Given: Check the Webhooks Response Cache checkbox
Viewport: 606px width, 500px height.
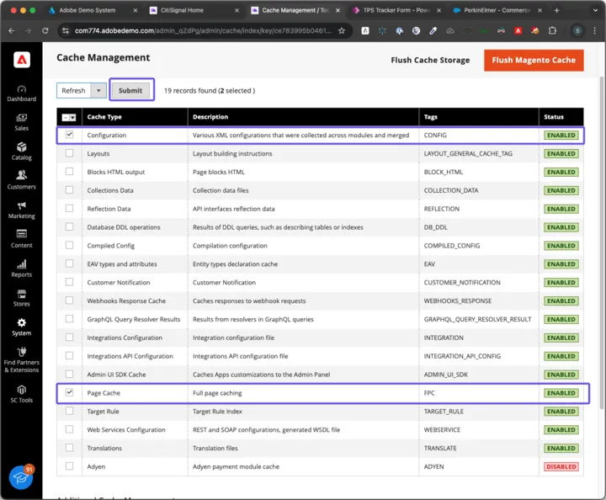Looking at the screenshot, I should point(69,301).
